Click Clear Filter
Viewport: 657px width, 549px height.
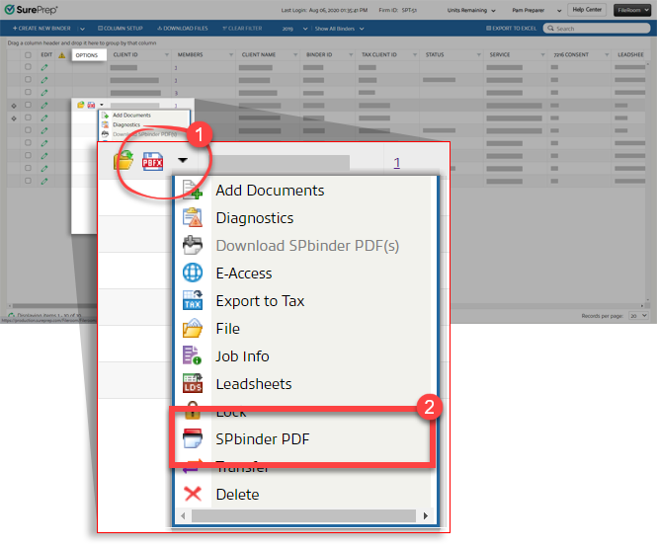pyautogui.click(x=242, y=29)
